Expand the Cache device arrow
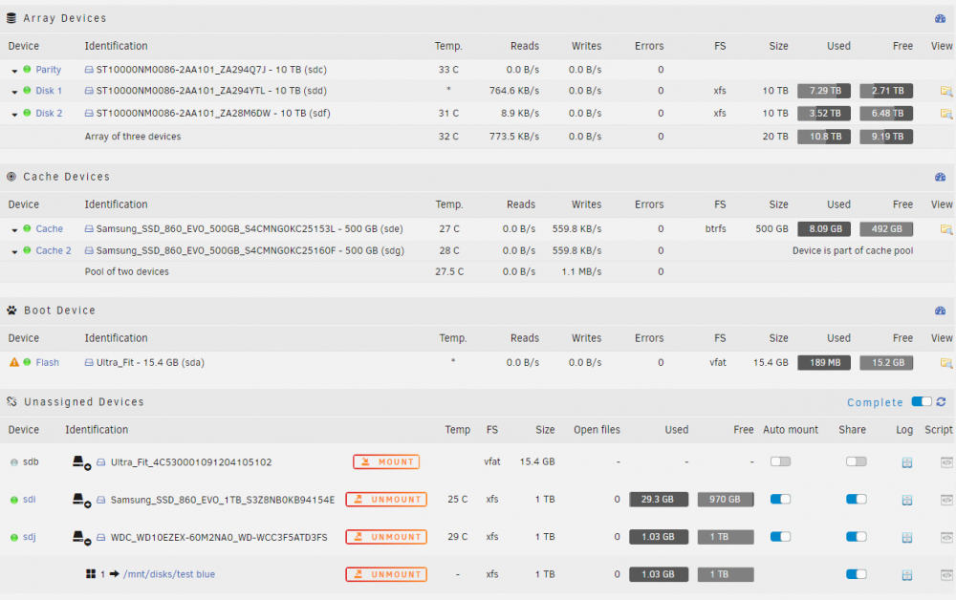This screenshot has width=956, height=600. coord(14,230)
